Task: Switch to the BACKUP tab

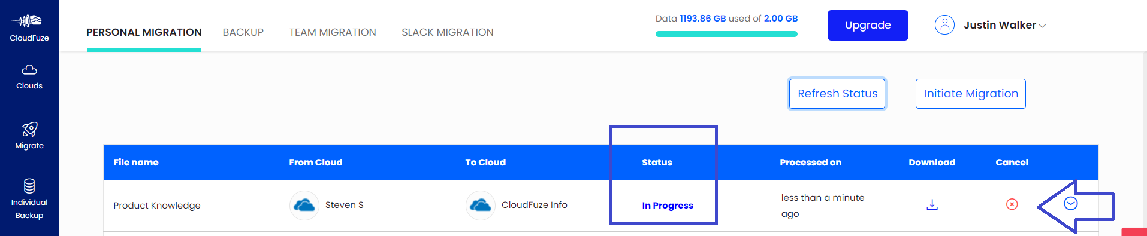Action: (x=243, y=32)
